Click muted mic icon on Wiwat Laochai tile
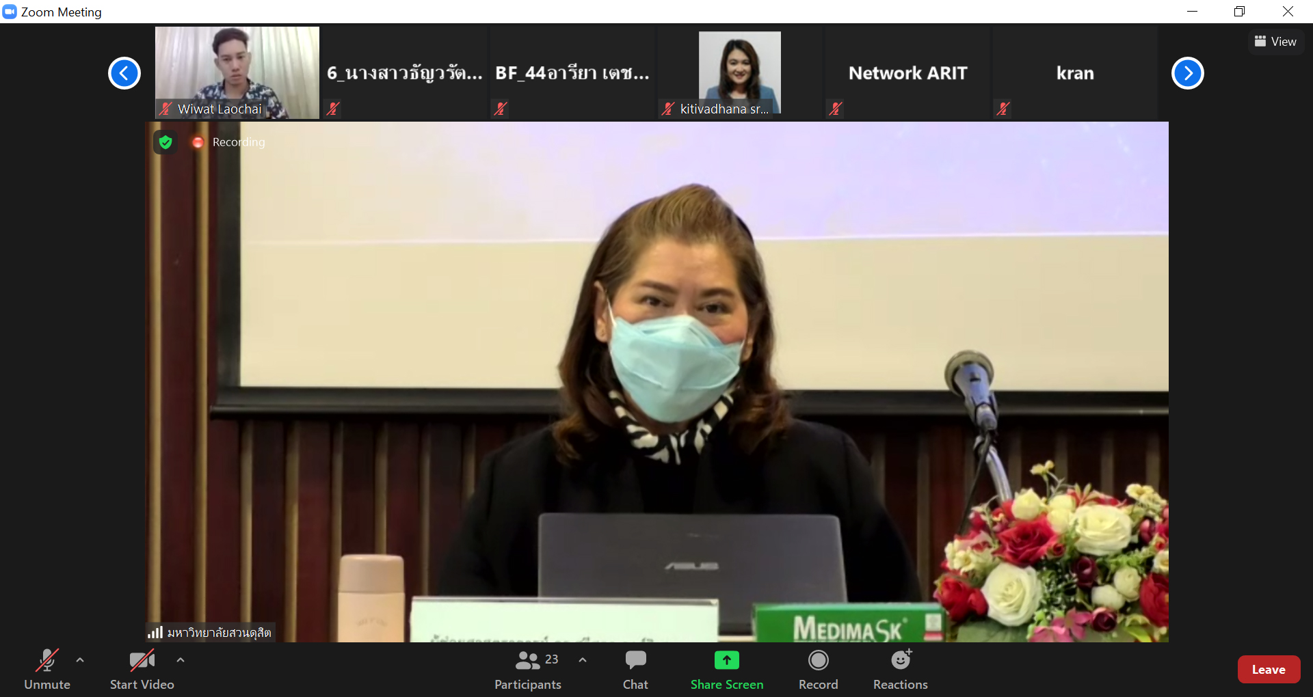This screenshot has width=1313, height=697. [165, 109]
